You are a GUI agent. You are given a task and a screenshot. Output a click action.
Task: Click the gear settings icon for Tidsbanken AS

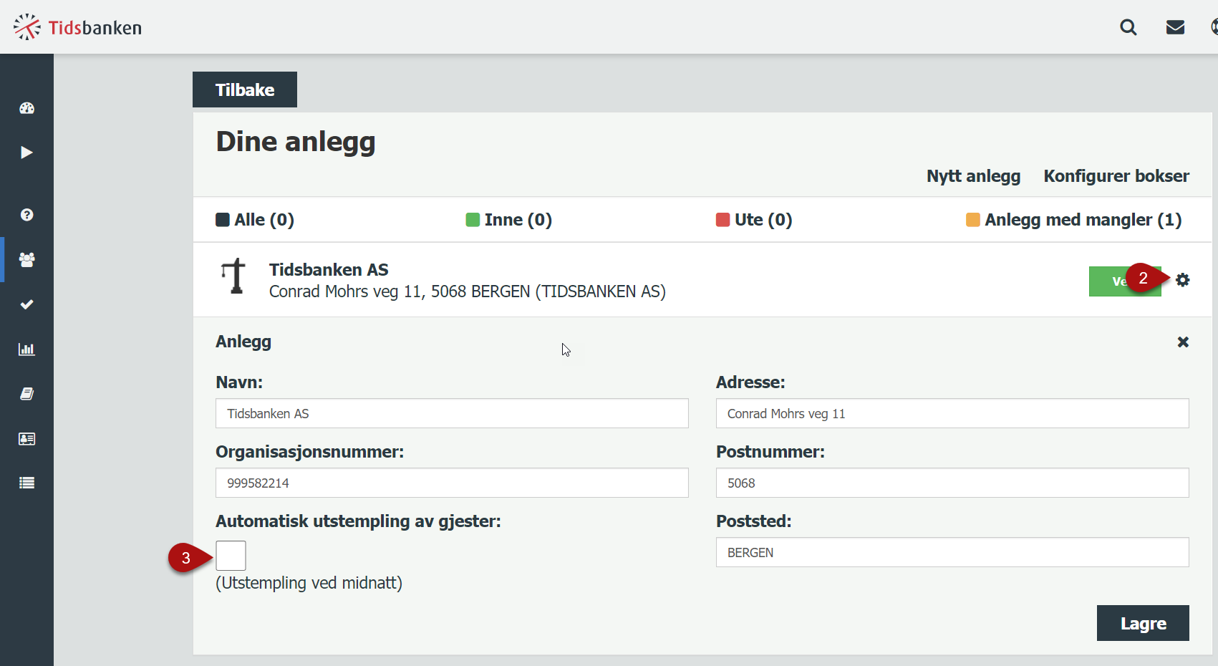click(1183, 280)
